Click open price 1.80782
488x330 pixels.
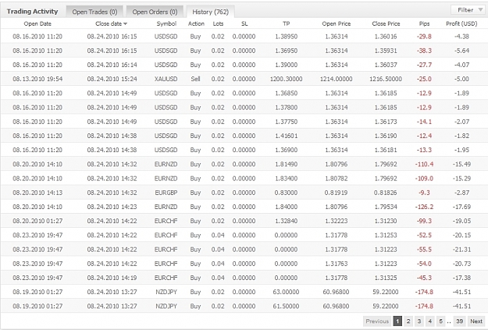pyautogui.click(x=336, y=179)
